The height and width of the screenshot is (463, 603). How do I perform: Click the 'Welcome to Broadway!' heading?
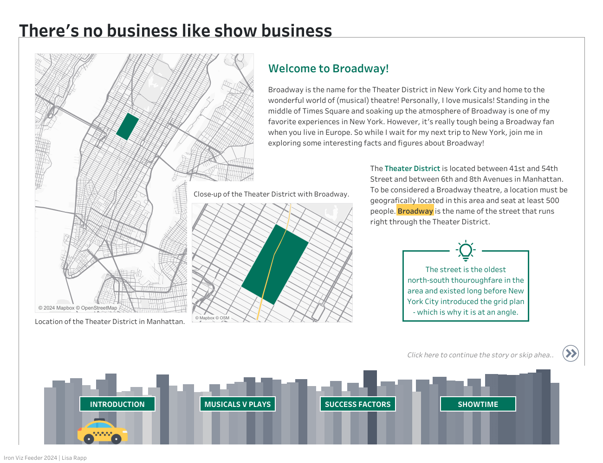pos(328,69)
